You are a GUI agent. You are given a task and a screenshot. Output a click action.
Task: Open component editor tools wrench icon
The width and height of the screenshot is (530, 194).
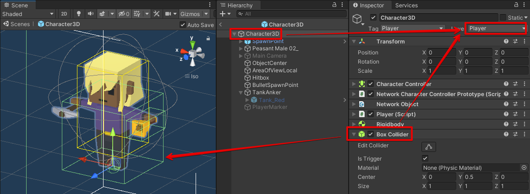pyautogui.click(x=156, y=14)
